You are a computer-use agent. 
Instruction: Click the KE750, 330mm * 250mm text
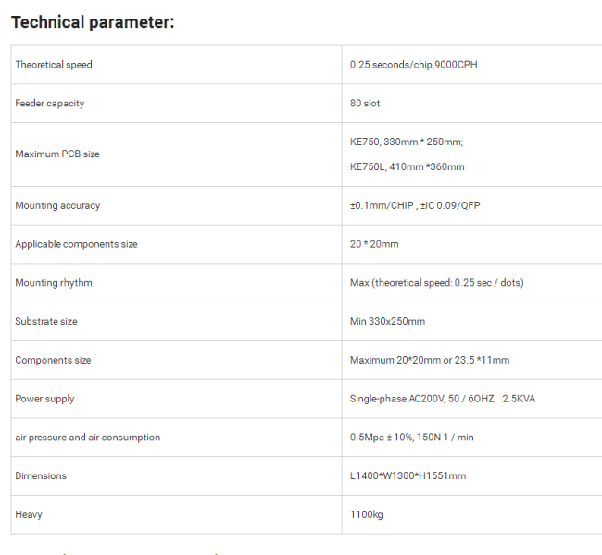click(x=407, y=142)
